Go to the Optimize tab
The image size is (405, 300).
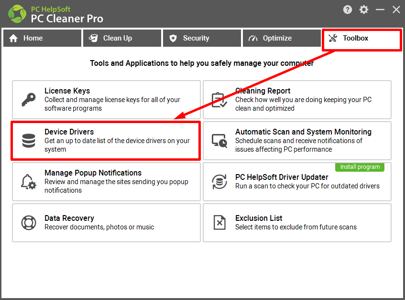282,38
